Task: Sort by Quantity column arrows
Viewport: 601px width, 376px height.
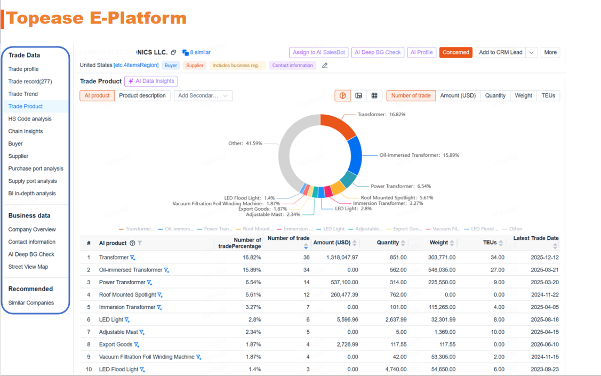Action: tap(403, 243)
